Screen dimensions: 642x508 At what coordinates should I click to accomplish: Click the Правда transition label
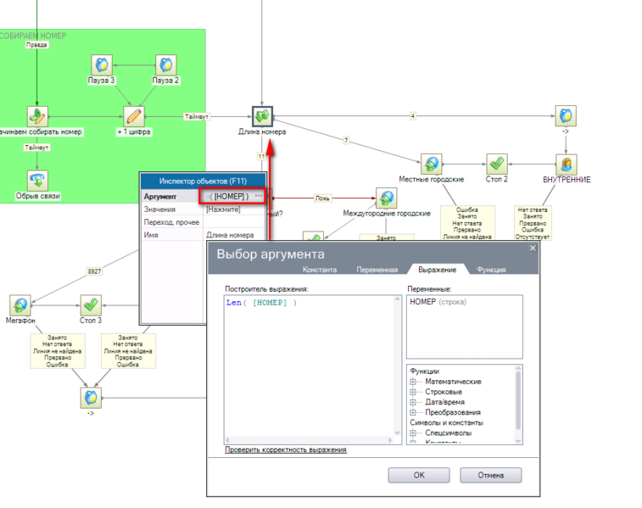(x=36, y=45)
